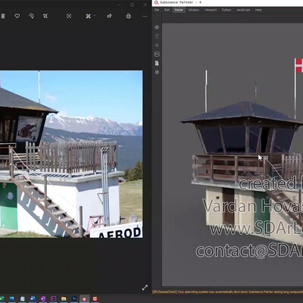This screenshot has height=303, width=303.
Task: Click the reference photo of the tower in Photos
Action: [x=71, y=154]
